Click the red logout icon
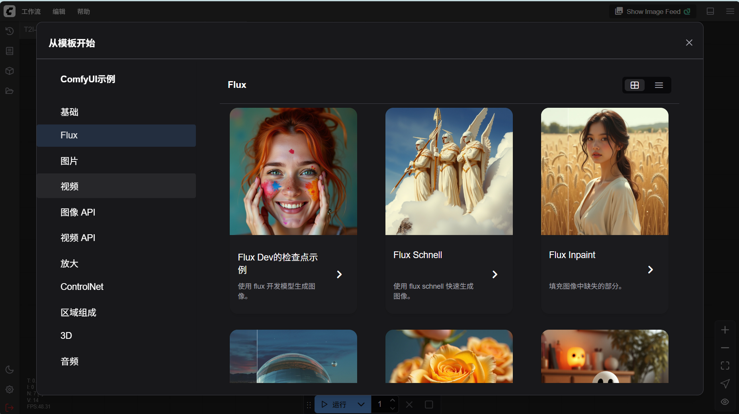 (x=10, y=408)
